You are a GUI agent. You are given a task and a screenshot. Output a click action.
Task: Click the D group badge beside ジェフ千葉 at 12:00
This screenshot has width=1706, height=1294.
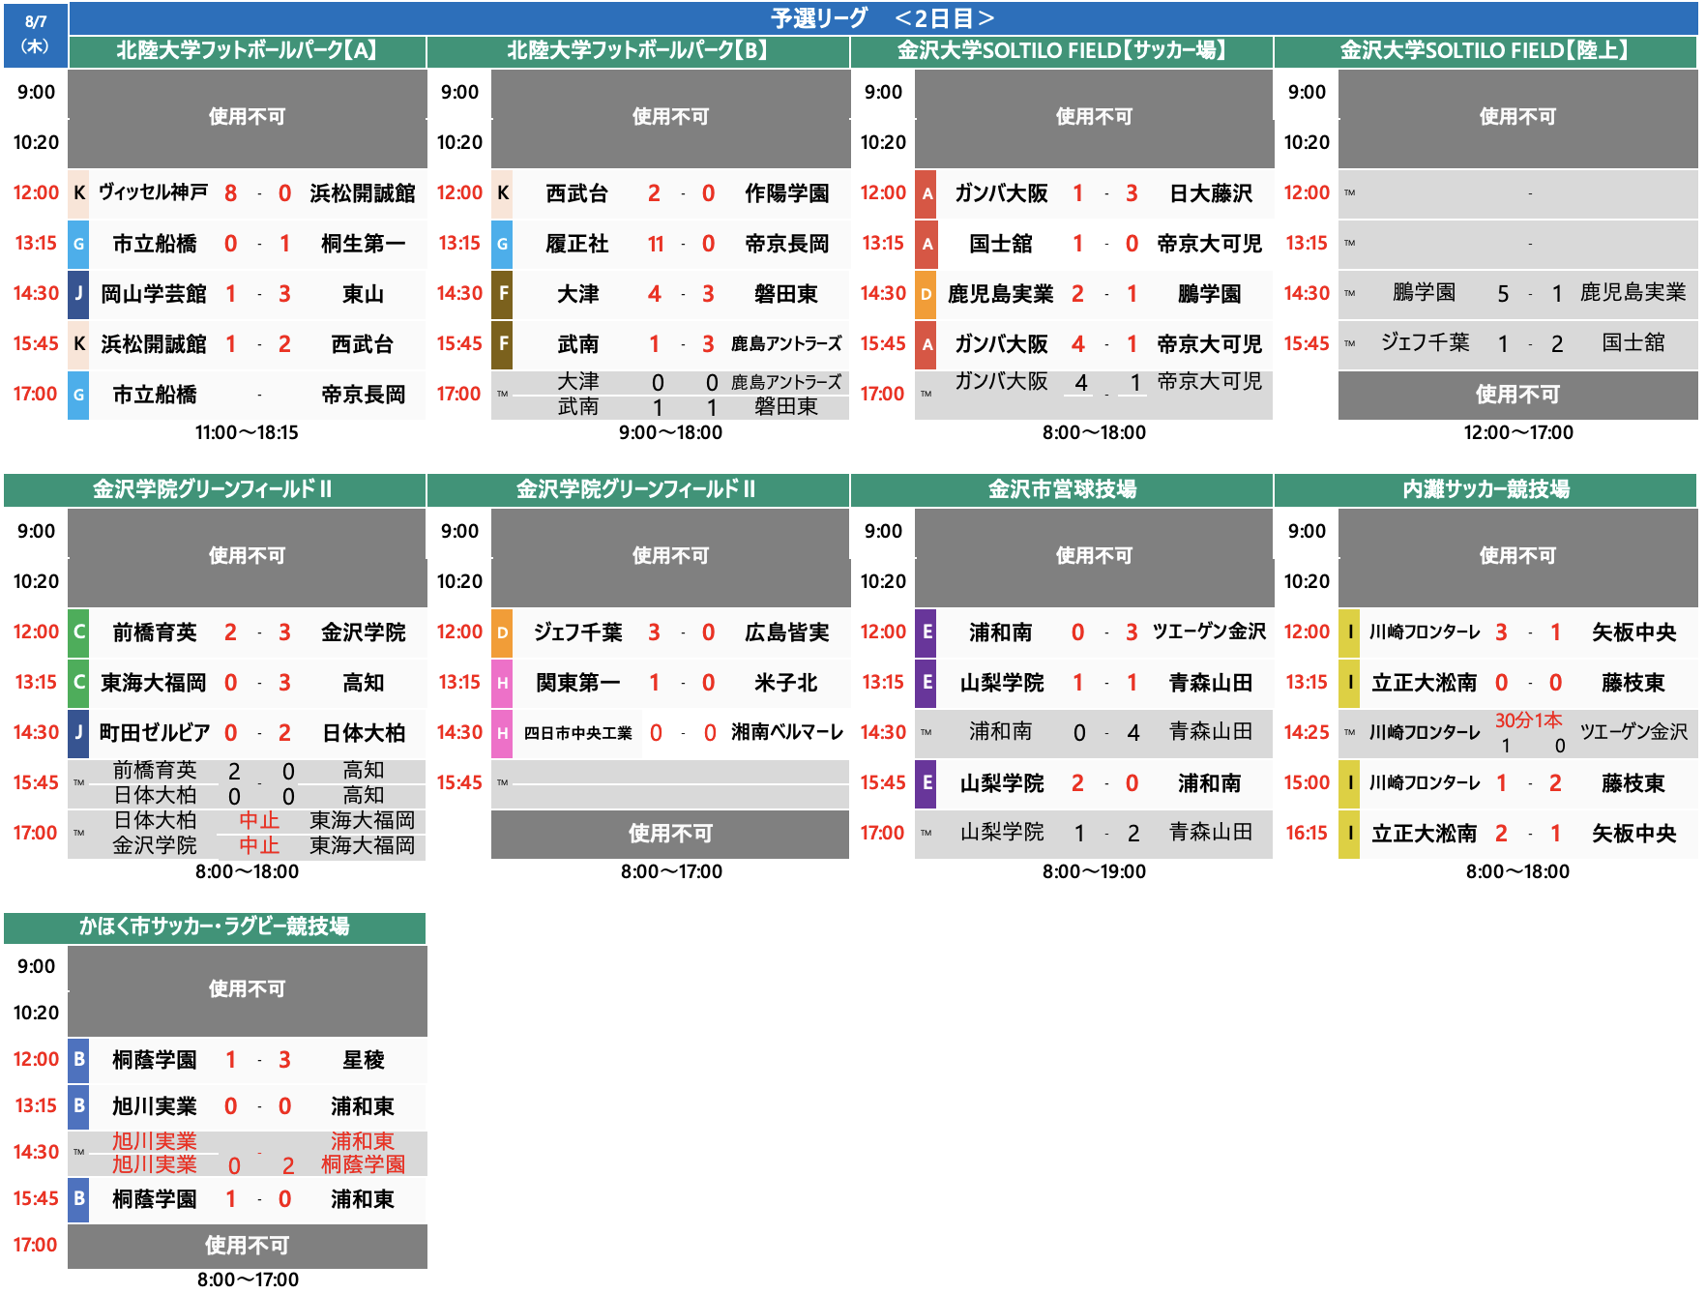click(502, 632)
